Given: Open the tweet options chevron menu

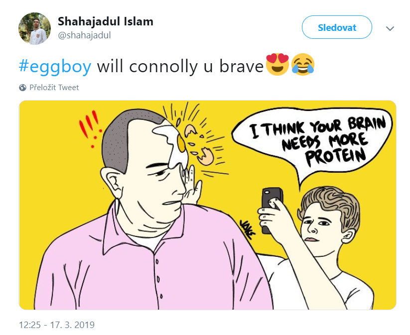Looking at the screenshot, I should (x=390, y=28).
